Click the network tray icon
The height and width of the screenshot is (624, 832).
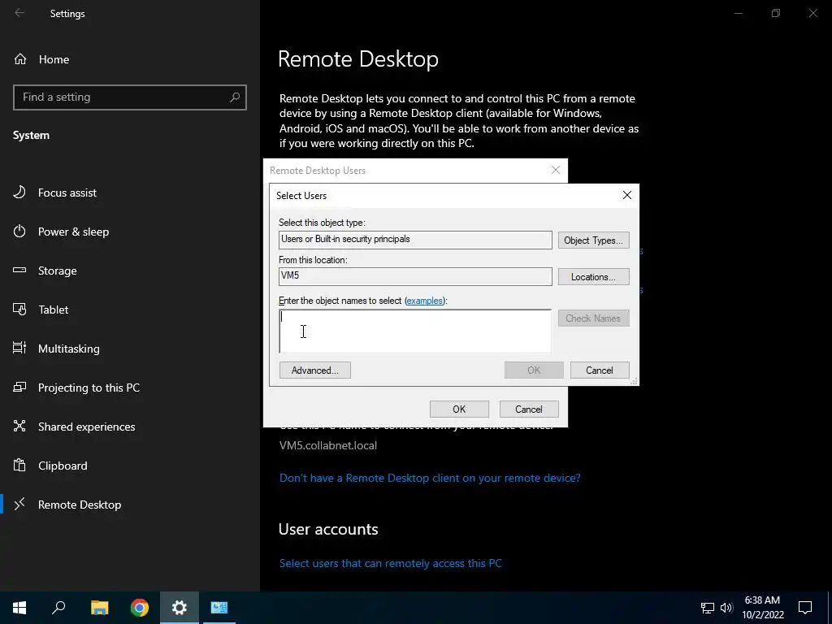click(x=708, y=608)
